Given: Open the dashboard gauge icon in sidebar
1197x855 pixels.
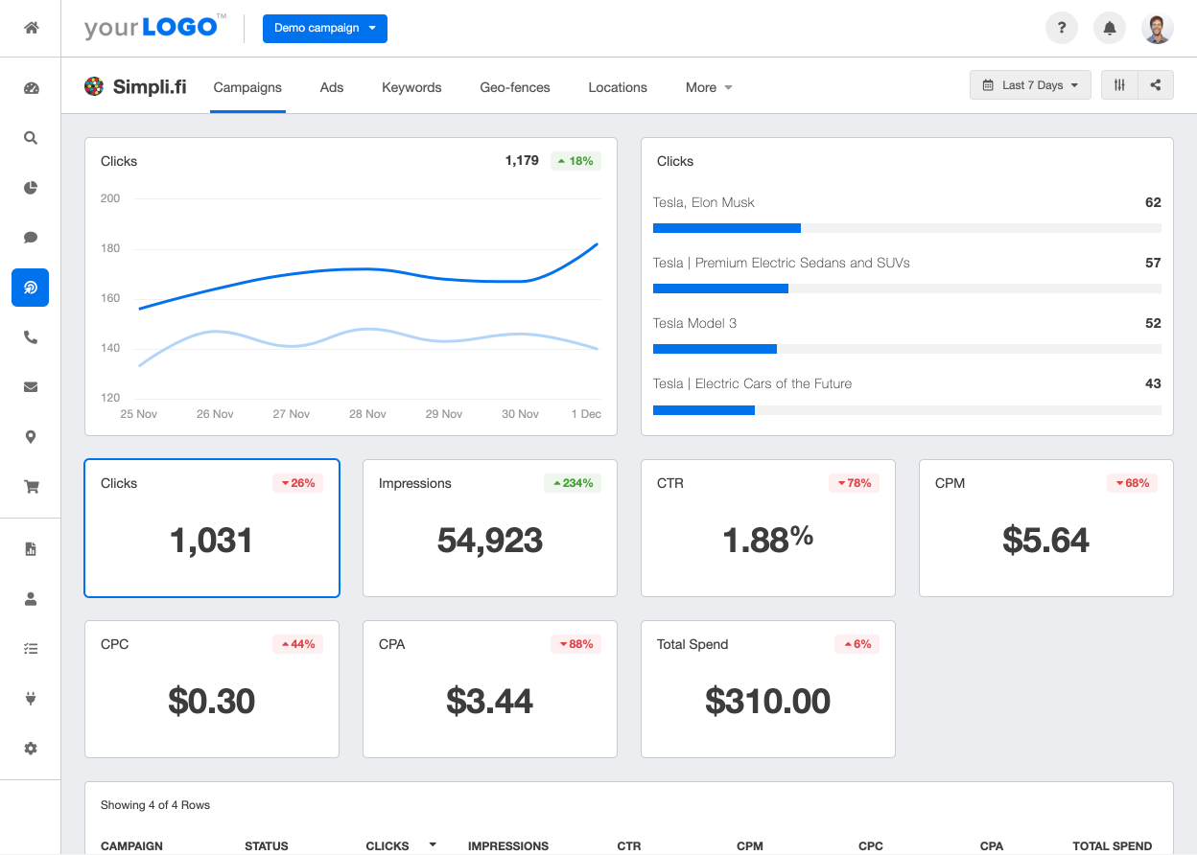Looking at the screenshot, I should pos(31,88).
